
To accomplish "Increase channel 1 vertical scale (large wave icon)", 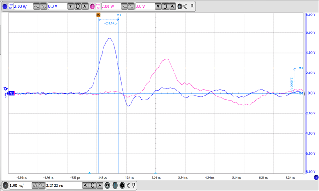I will pyautogui.click(x=43, y=6).
